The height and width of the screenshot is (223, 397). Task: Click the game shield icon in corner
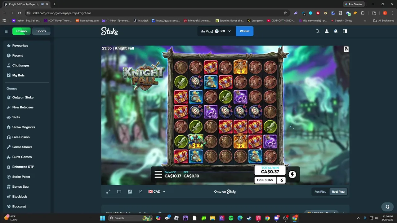[346, 49]
